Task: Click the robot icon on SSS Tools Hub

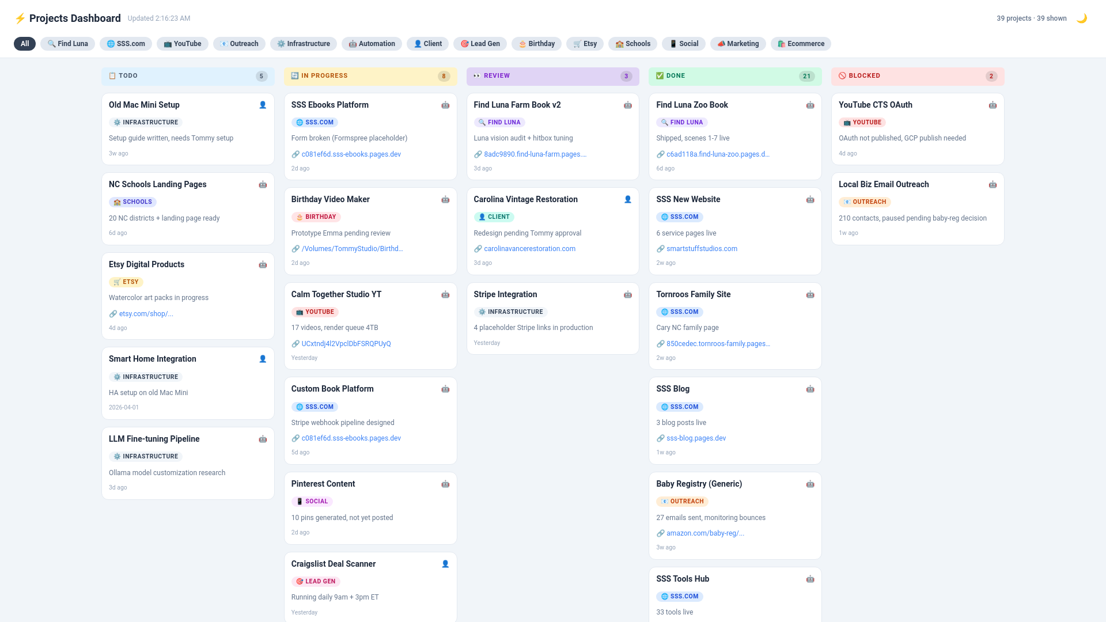Action: [x=810, y=579]
